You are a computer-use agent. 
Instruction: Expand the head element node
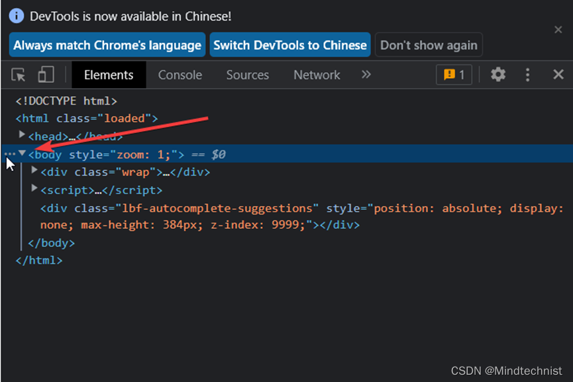click(23, 134)
